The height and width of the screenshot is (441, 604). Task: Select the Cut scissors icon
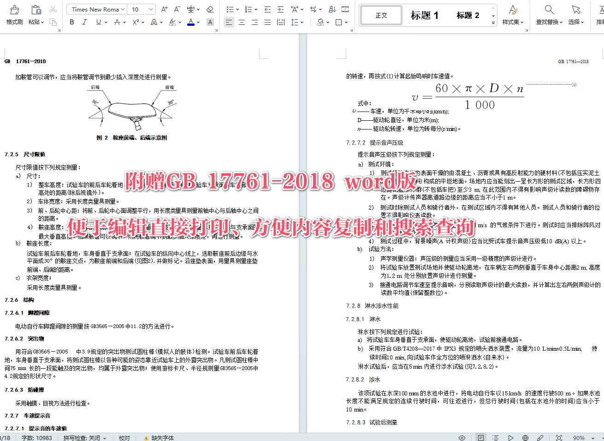click(53, 9)
